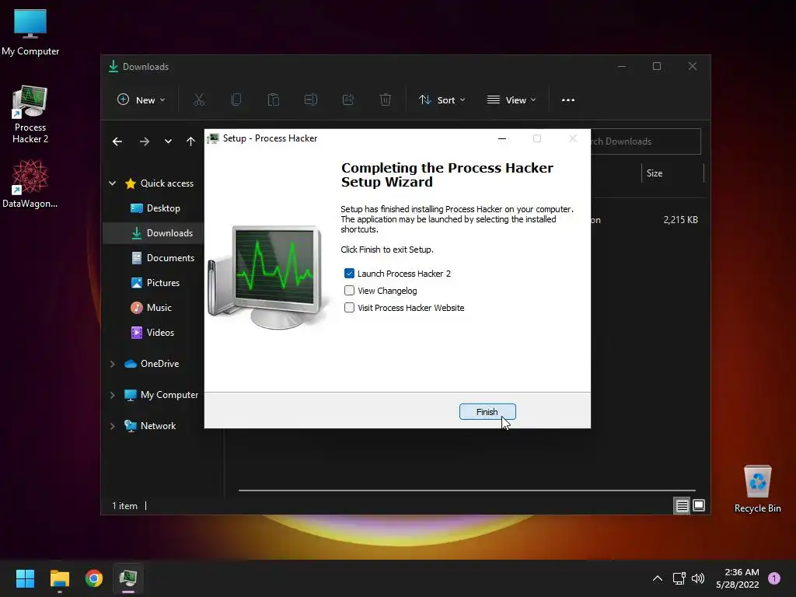The height and width of the screenshot is (597, 796).
Task: Open recent locations chevron
Action: [x=168, y=141]
